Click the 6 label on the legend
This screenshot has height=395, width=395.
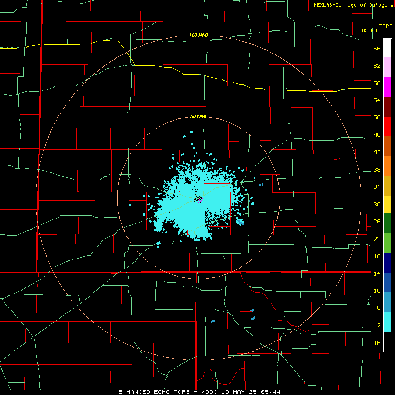click(379, 308)
